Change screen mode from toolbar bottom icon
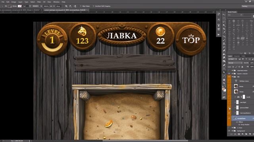This screenshot has height=142, width=254. [x=224, y=97]
